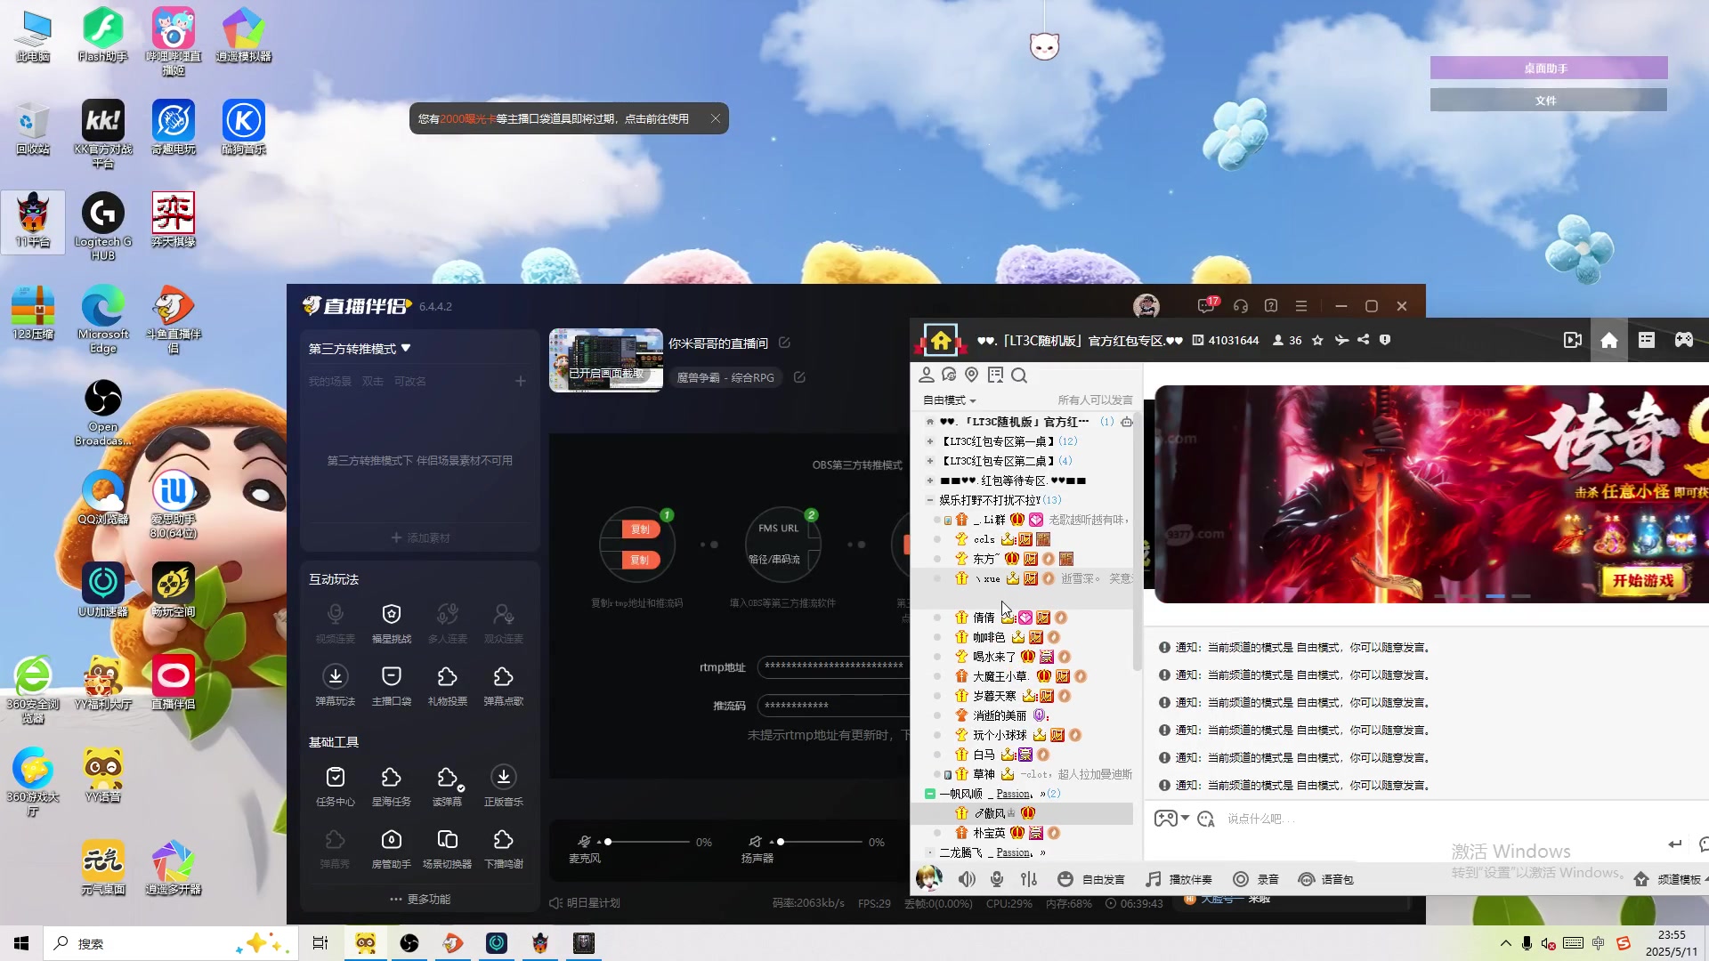Open 礼物投票 plugin

pos(447,685)
